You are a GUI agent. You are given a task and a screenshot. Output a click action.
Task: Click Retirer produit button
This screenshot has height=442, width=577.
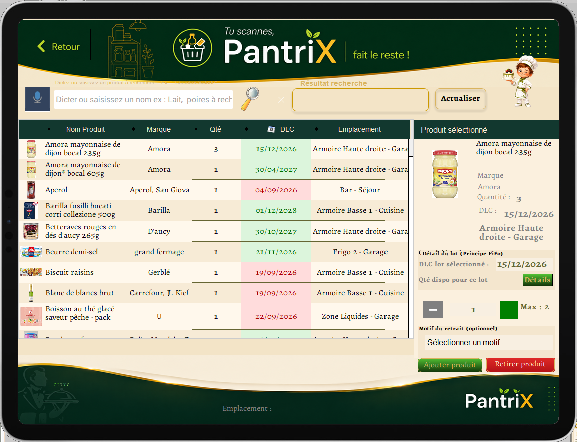click(x=520, y=364)
